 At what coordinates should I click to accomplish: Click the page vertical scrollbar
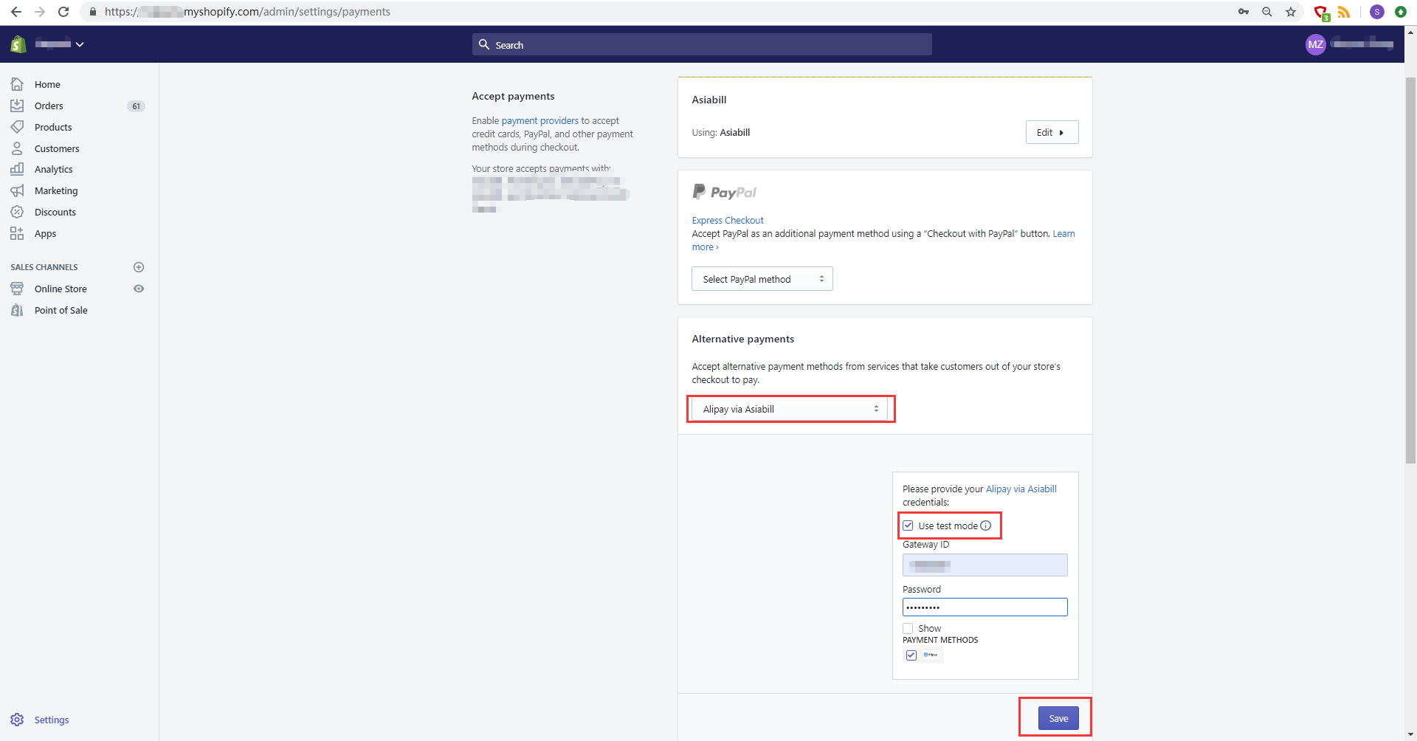point(1410,270)
